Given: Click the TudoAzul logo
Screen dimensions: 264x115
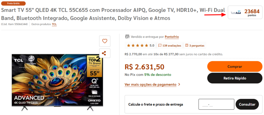Looking at the screenshot, I should click(x=236, y=13).
